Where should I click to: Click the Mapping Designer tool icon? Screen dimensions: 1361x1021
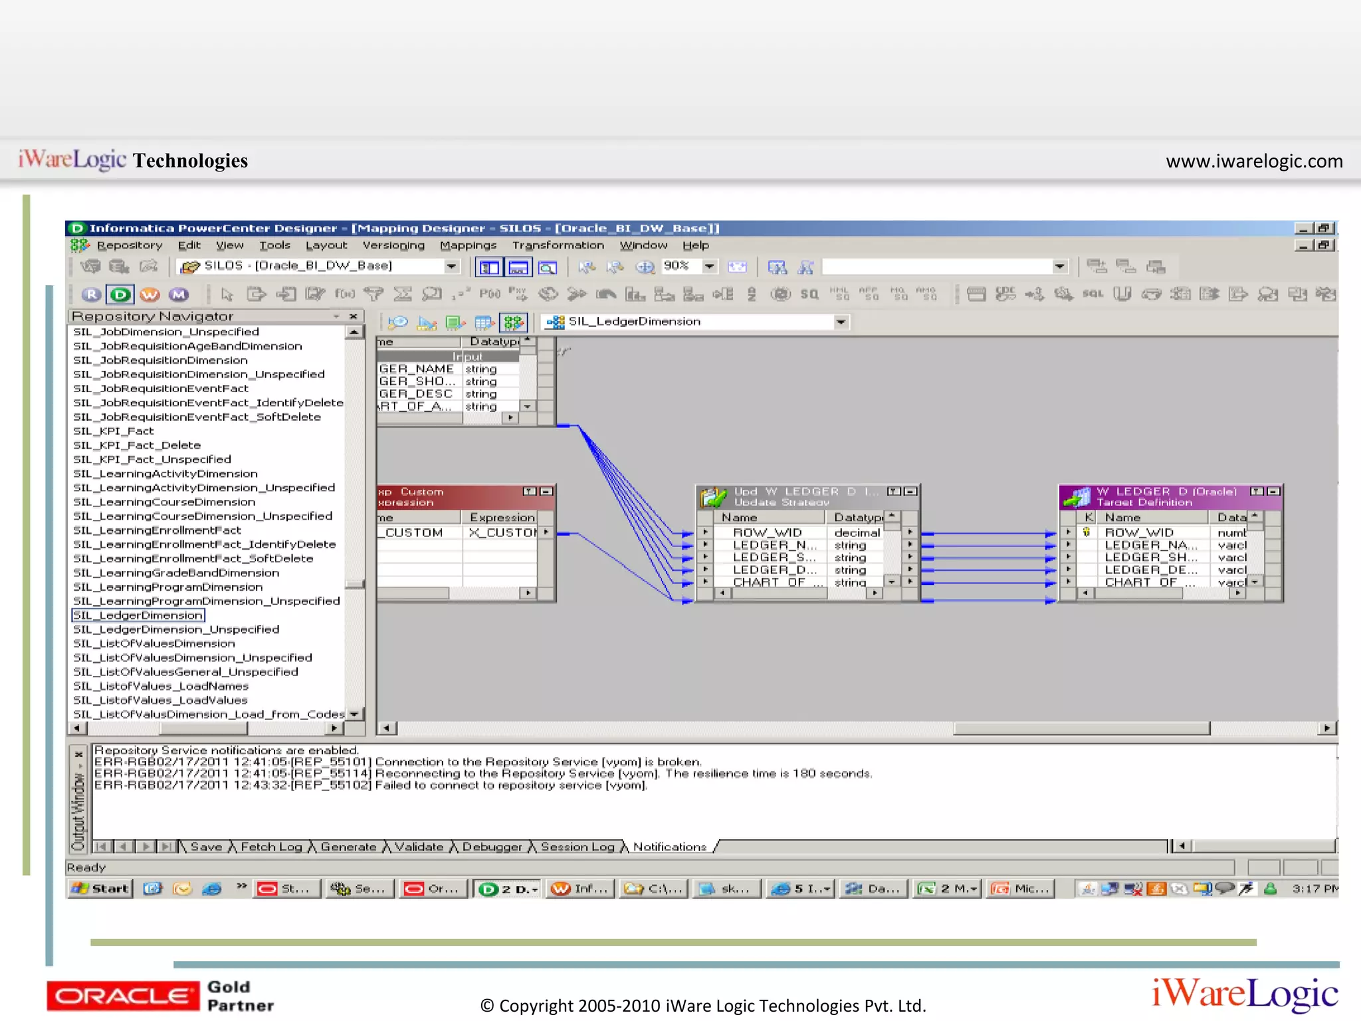(x=513, y=323)
